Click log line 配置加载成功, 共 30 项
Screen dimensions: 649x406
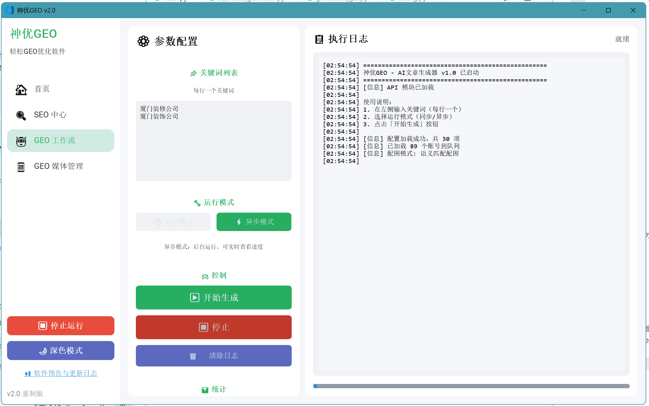pos(391,139)
